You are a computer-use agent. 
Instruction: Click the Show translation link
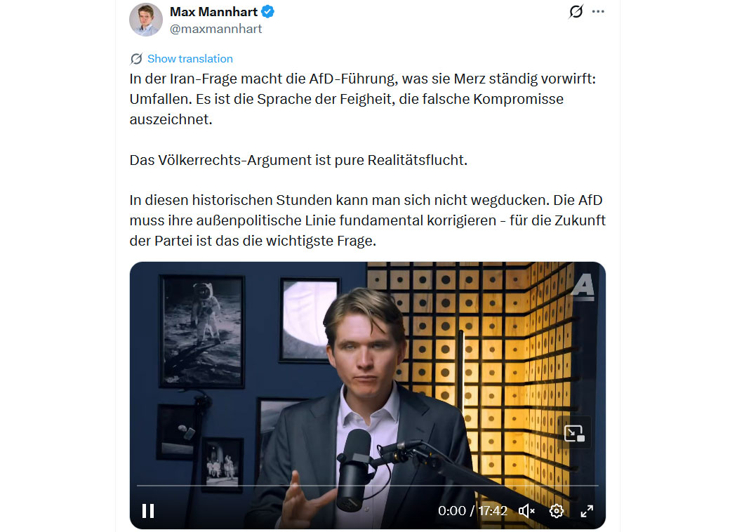(x=190, y=59)
